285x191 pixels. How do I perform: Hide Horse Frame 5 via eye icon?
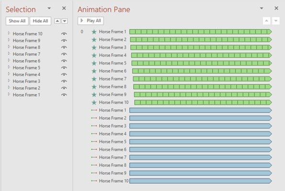[64, 67]
